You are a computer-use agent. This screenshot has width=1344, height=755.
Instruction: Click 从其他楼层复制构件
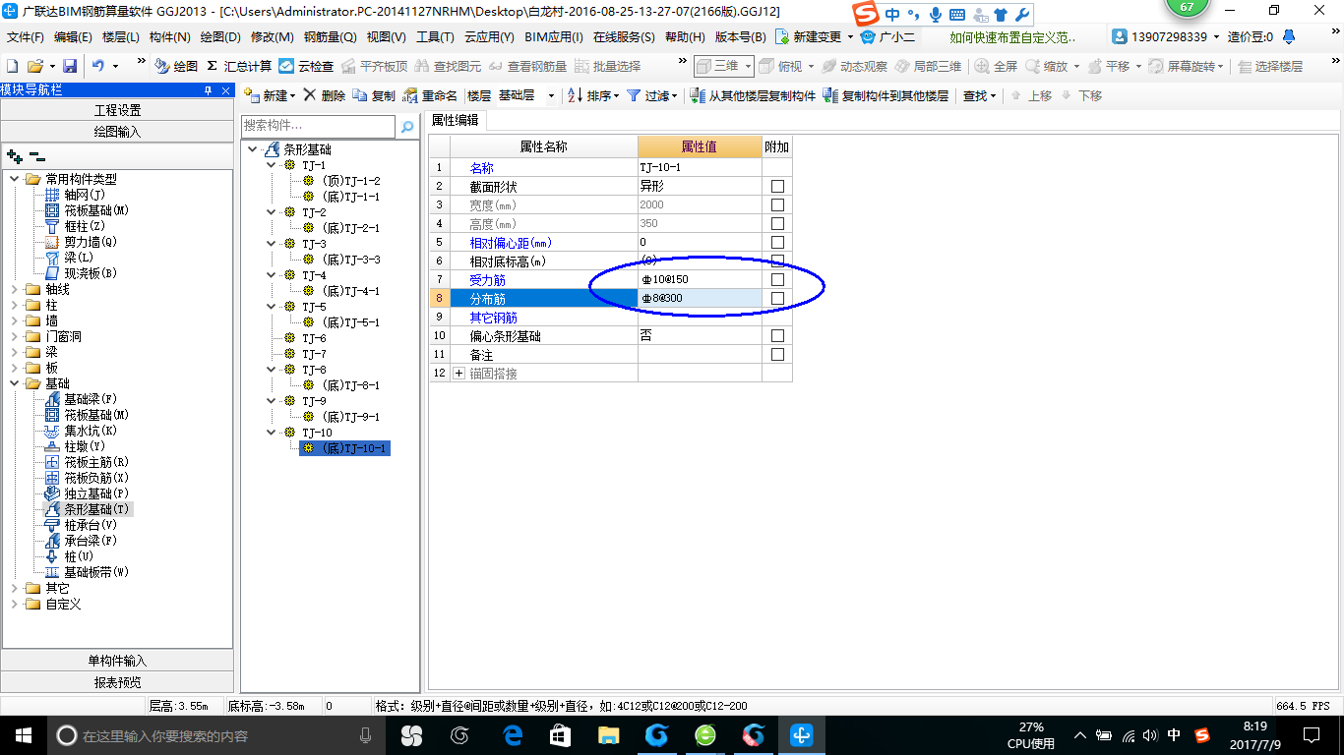(x=754, y=95)
